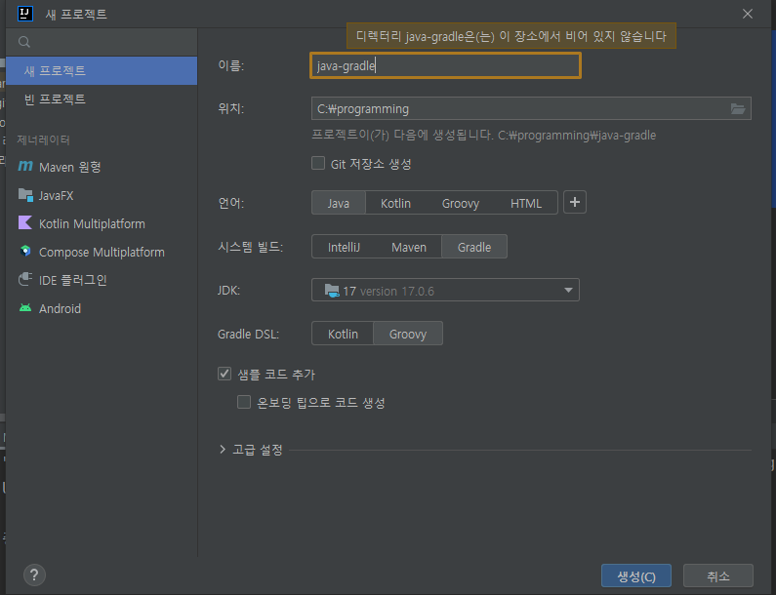This screenshot has width=776, height=595.
Task: Open Kotlin Multiplatform generator
Action: 102,223
